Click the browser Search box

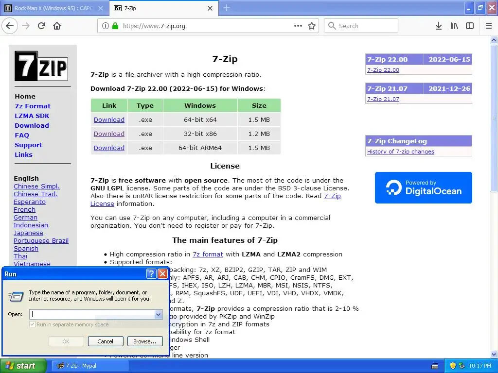point(361,26)
